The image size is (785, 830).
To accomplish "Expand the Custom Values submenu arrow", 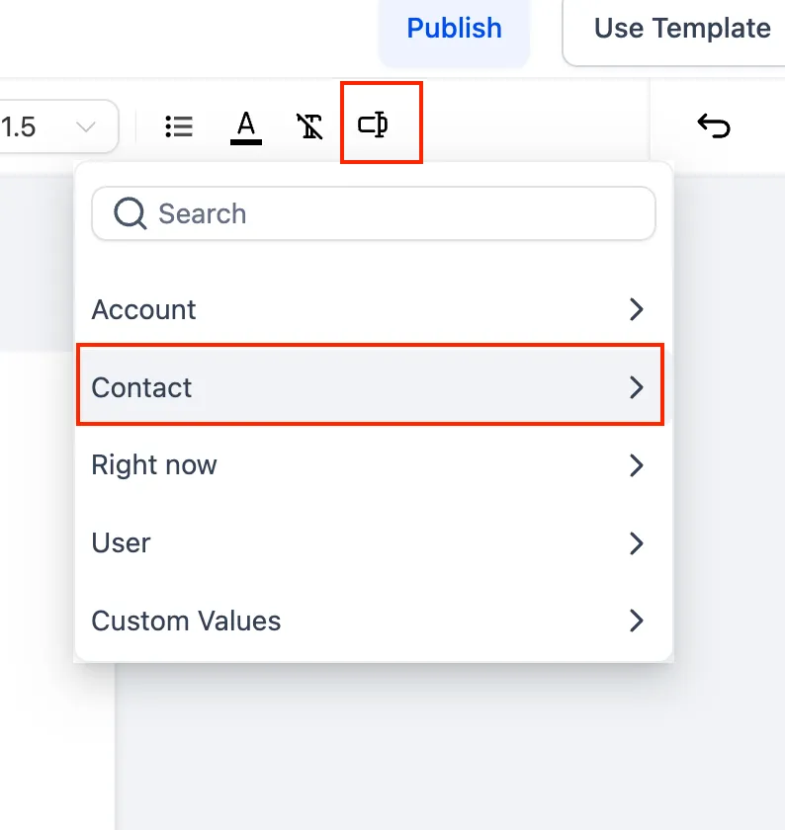I will click(x=636, y=621).
